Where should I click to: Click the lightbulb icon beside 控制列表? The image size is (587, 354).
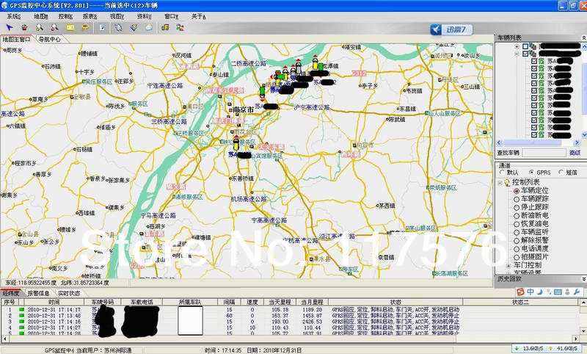[507, 182]
